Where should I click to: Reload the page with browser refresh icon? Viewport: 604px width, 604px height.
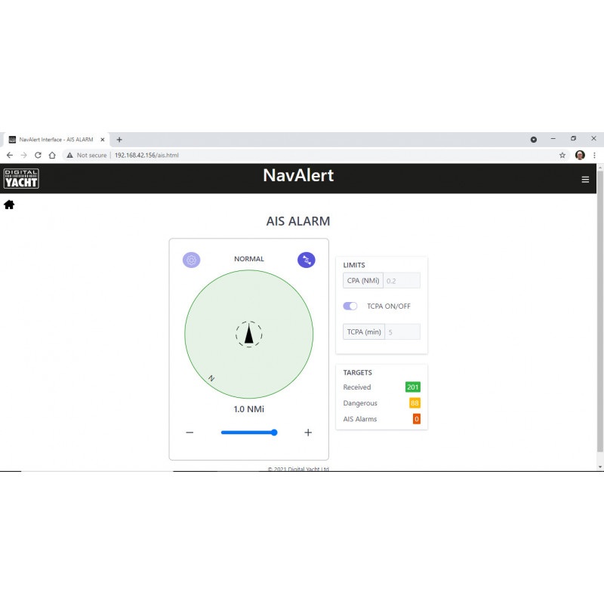click(x=38, y=155)
